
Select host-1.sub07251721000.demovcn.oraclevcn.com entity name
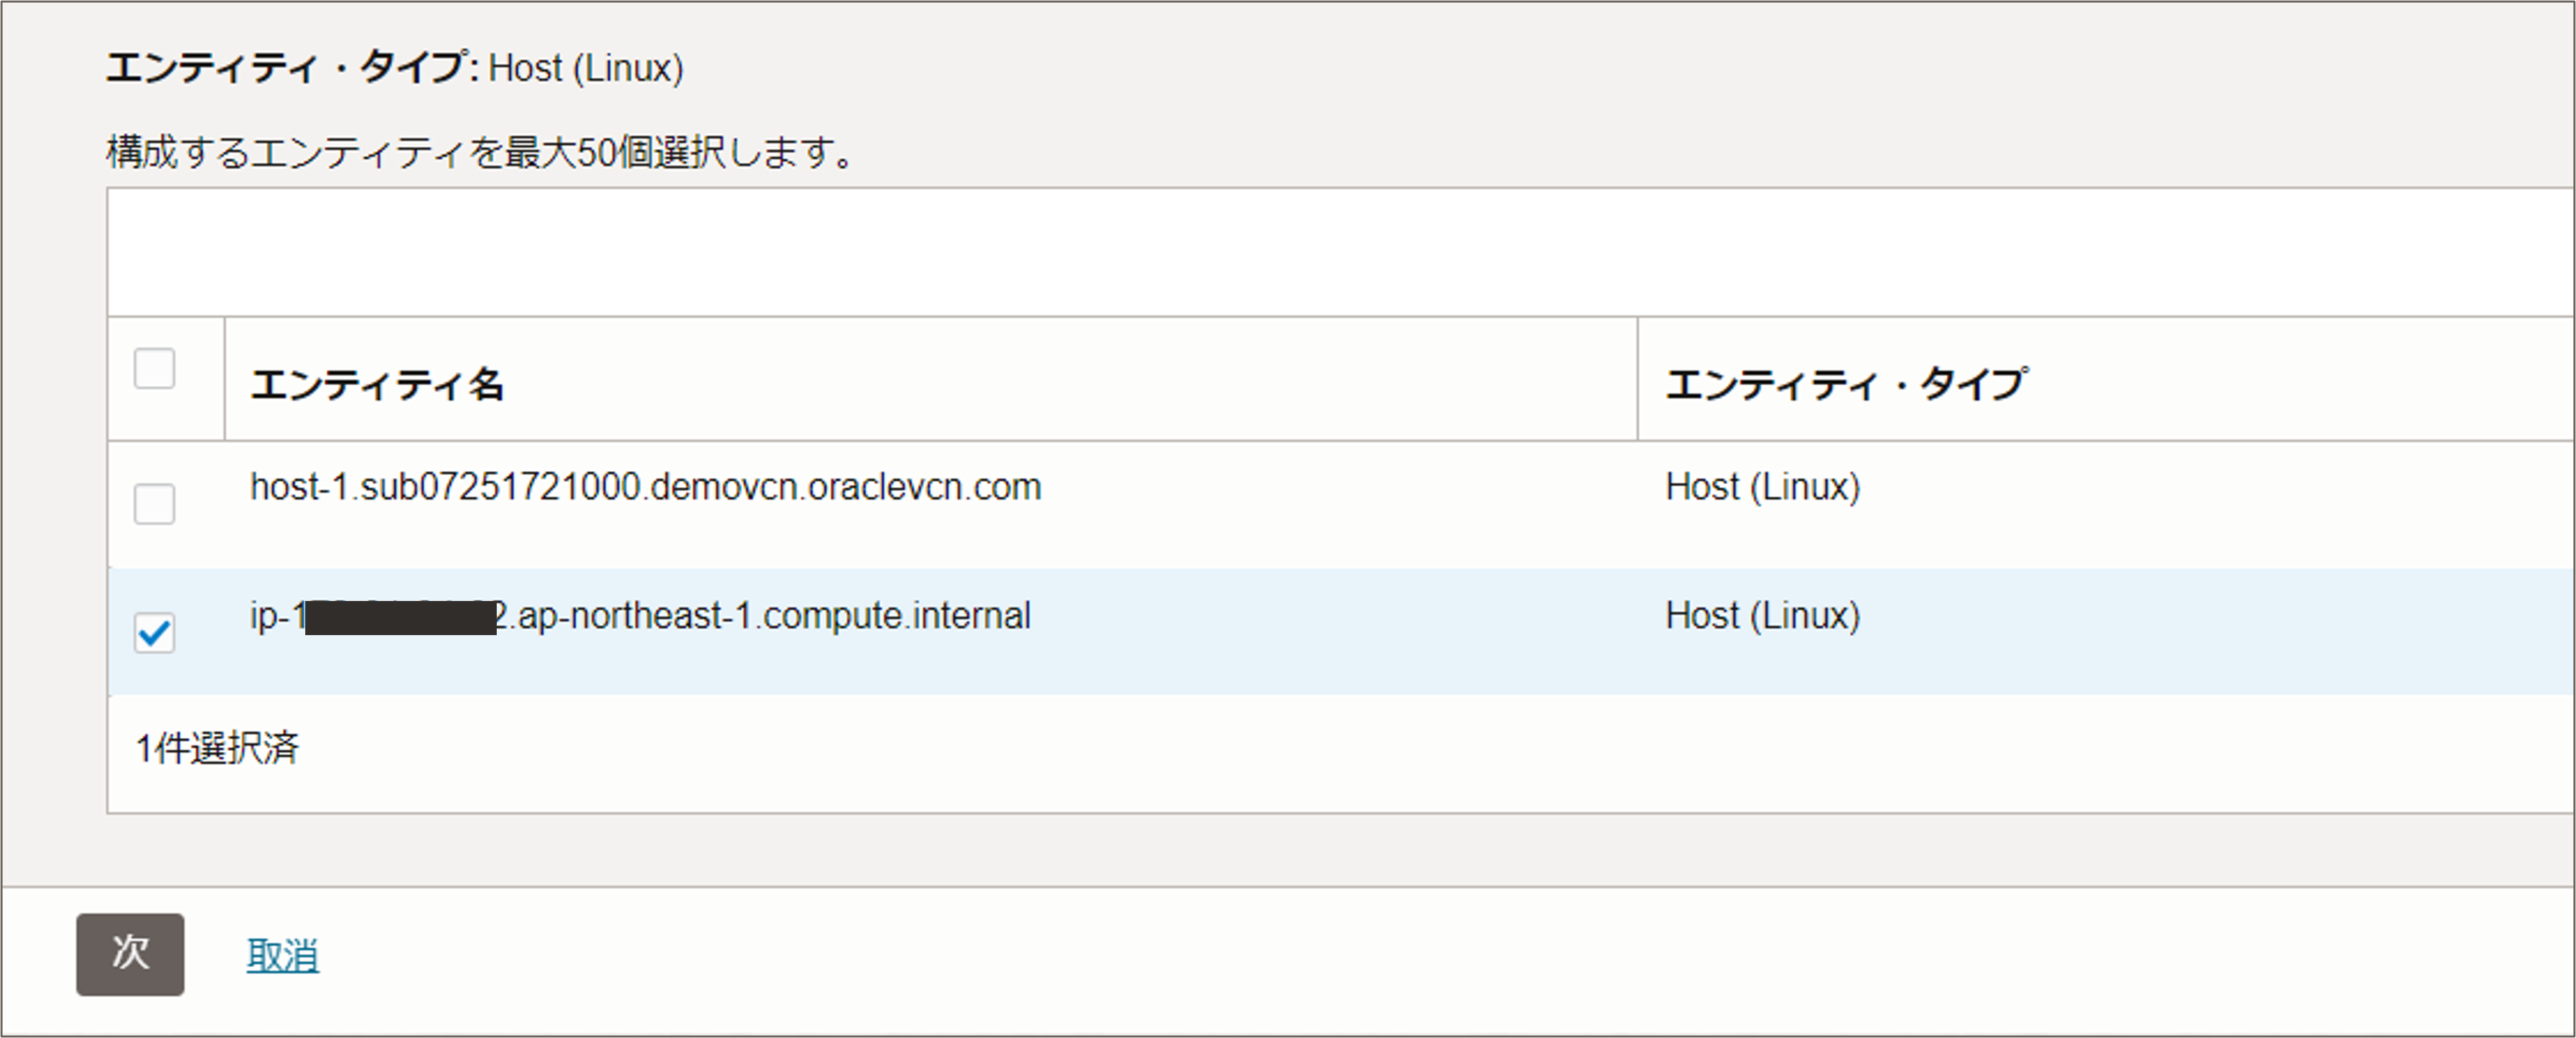(x=645, y=488)
